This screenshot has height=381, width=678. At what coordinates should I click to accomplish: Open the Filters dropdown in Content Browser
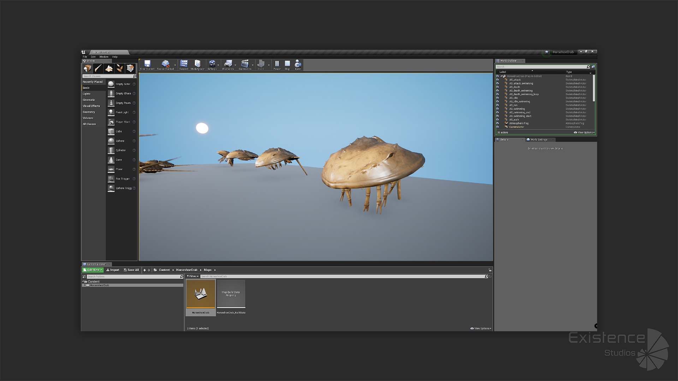(x=193, y=276)
